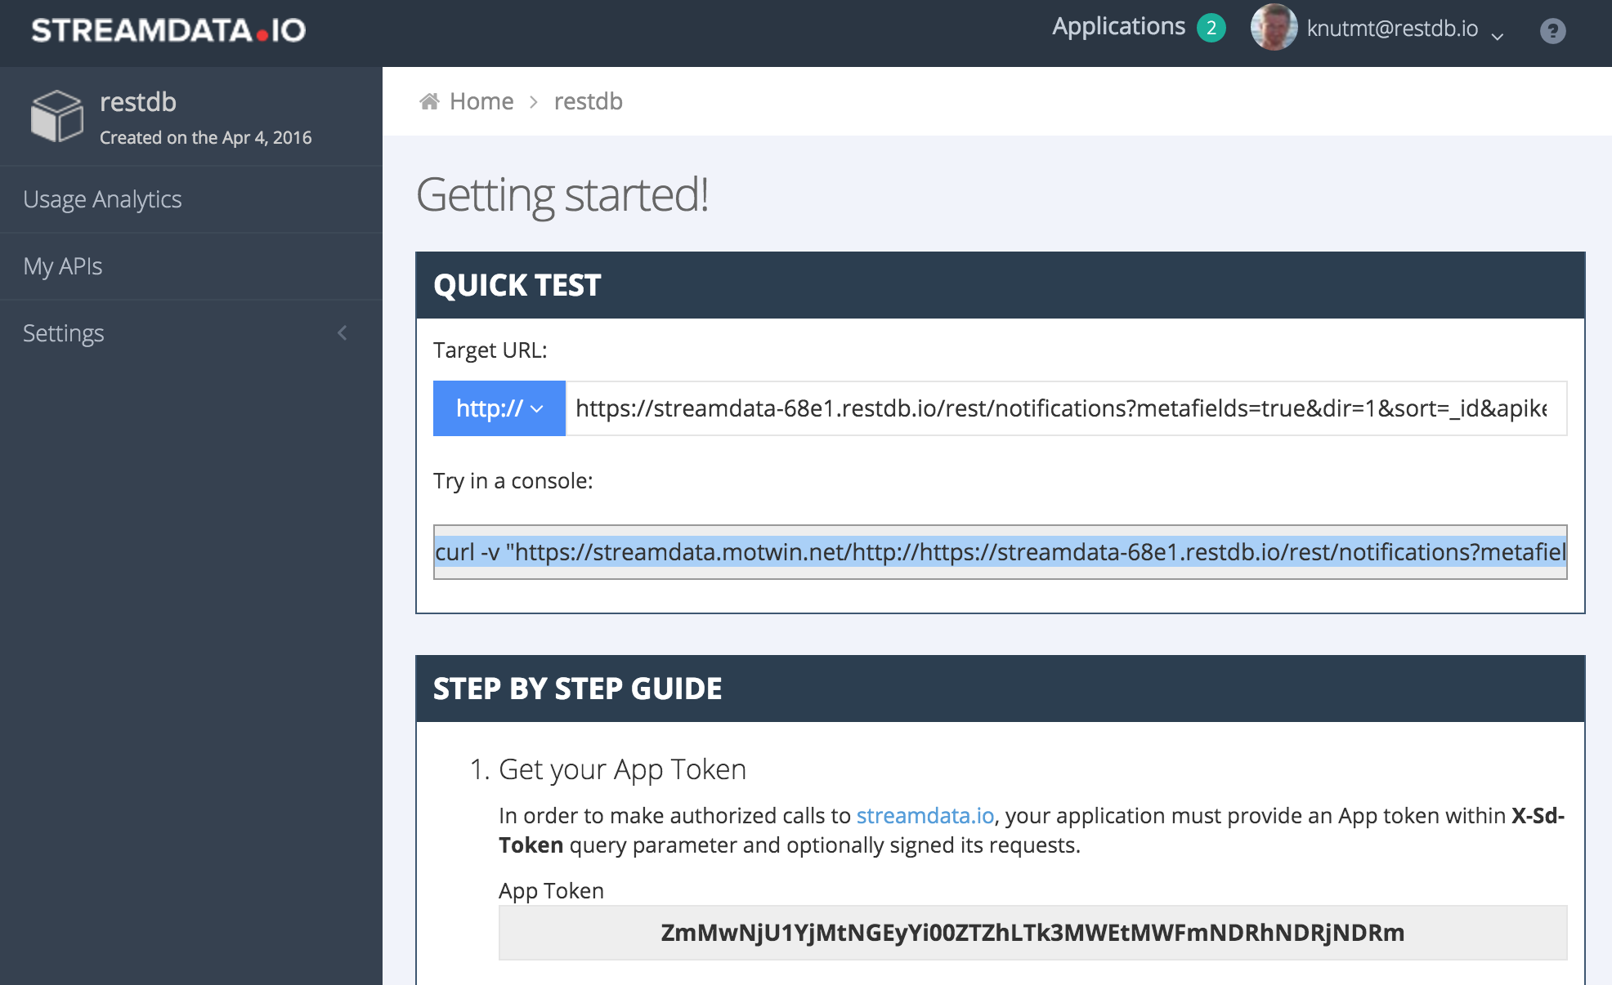Expand the knutmt@restdb.io account dropdown
1612x985 pixels.
pos(1405,29)
